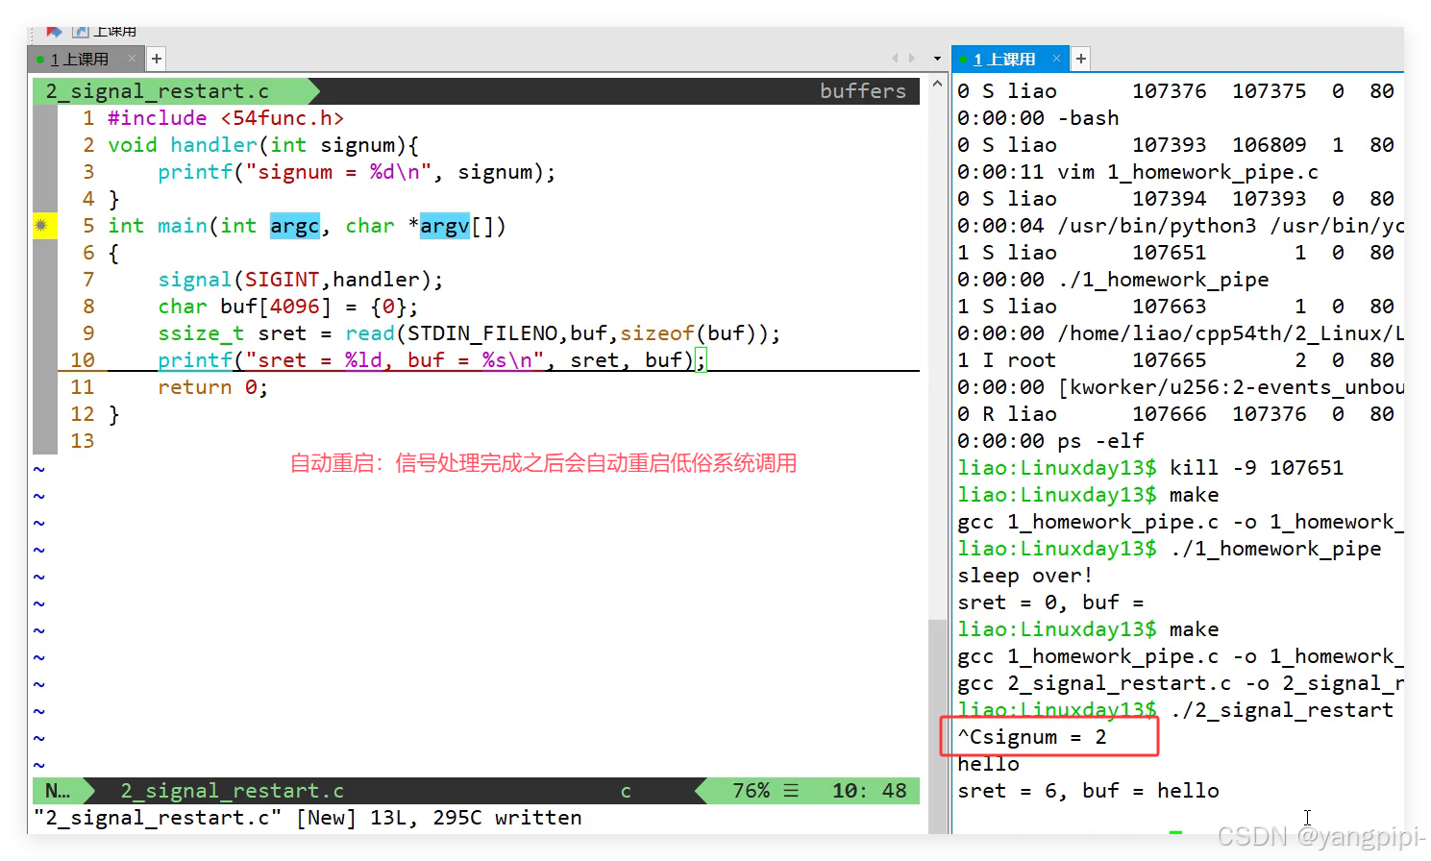Click 'kill -9 107651' command in terminal
1431x861 pixels.
click(1256, 468)
